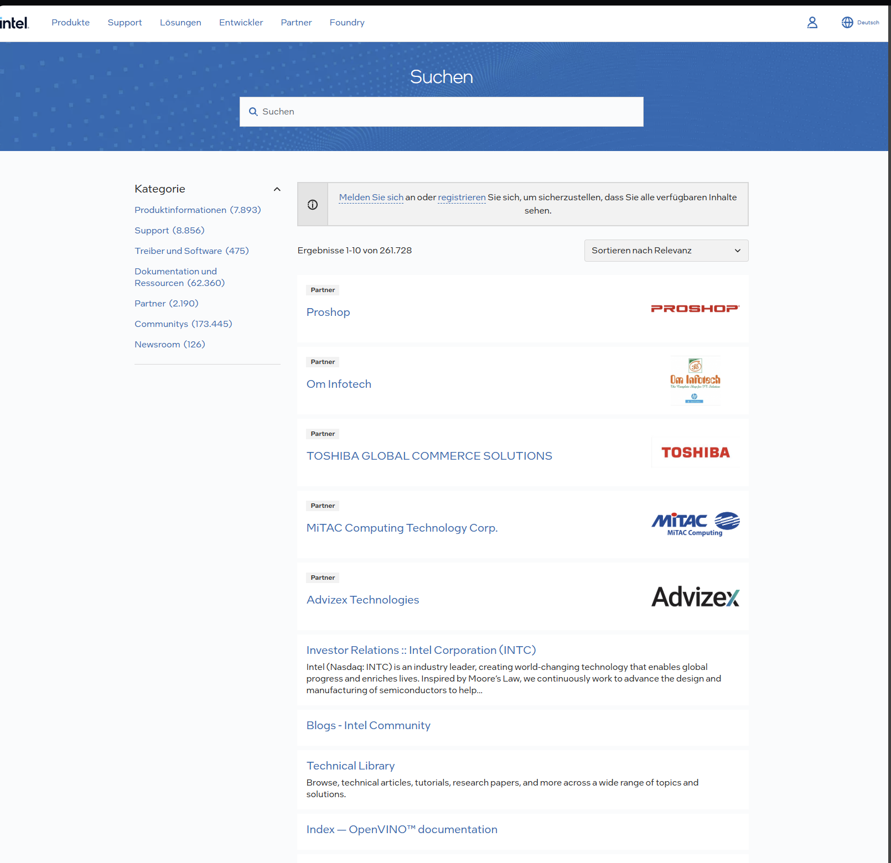Open Sortieren nach Relevanz dropdown

(x=666, y=251)
